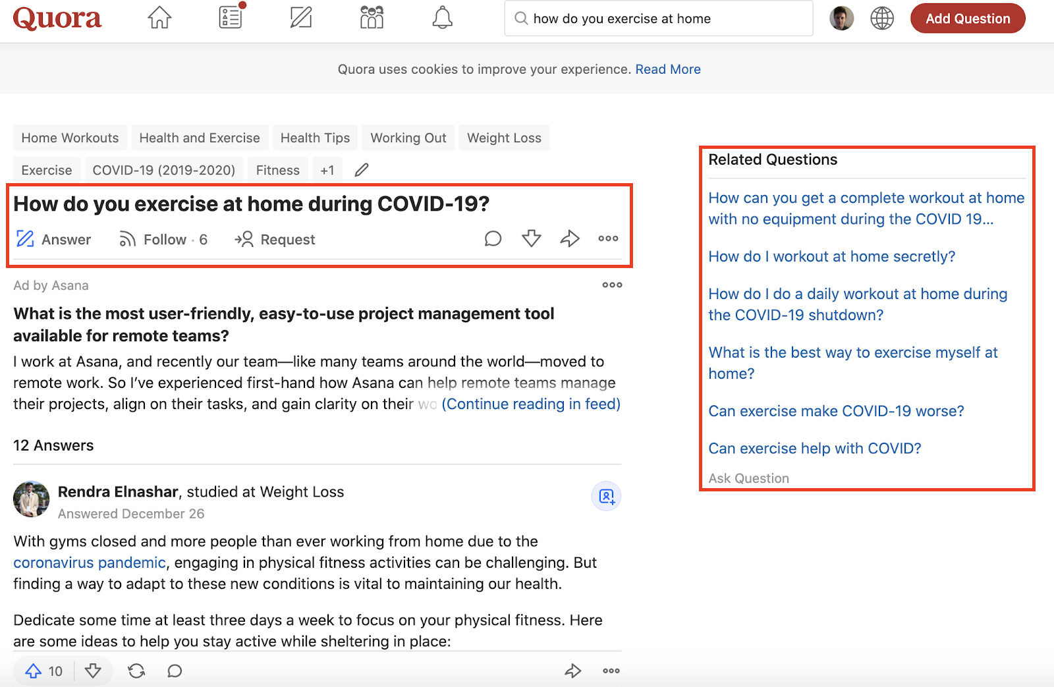Click the search magnifier icon

521,18
